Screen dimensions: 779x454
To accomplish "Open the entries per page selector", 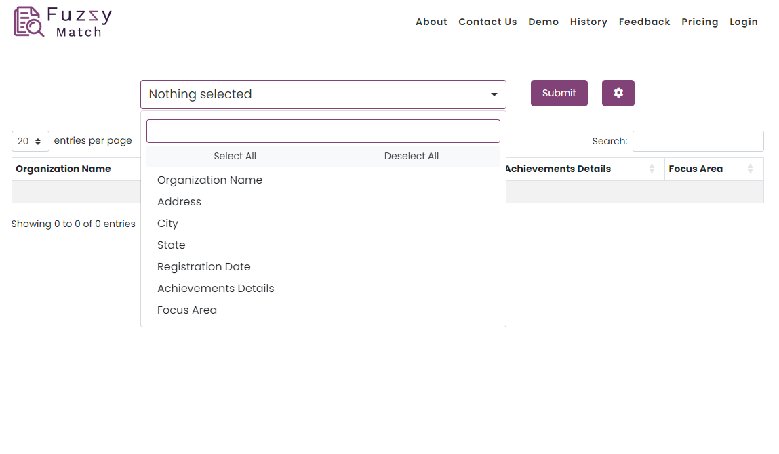I will 31,141.
